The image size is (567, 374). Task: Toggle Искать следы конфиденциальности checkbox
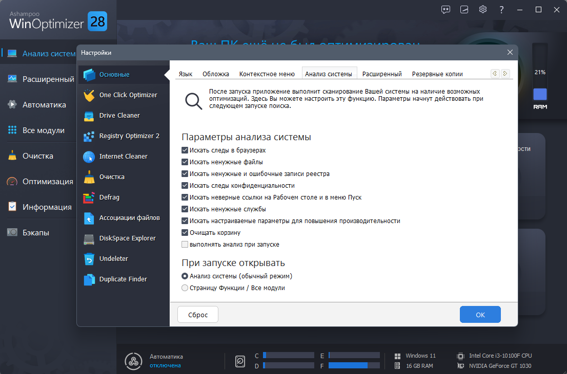185,186
